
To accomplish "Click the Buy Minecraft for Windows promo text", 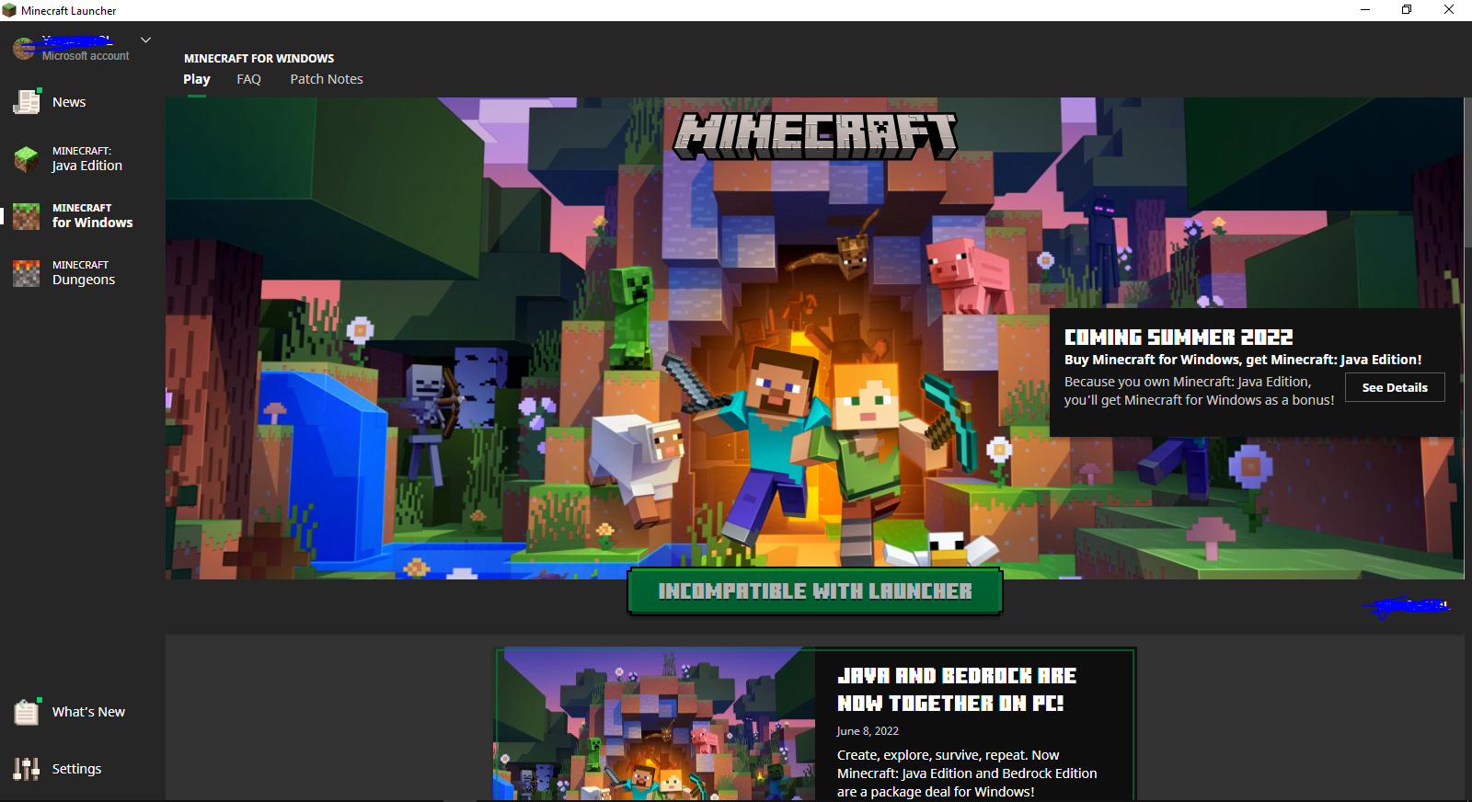I will [x=1243, y=360].
